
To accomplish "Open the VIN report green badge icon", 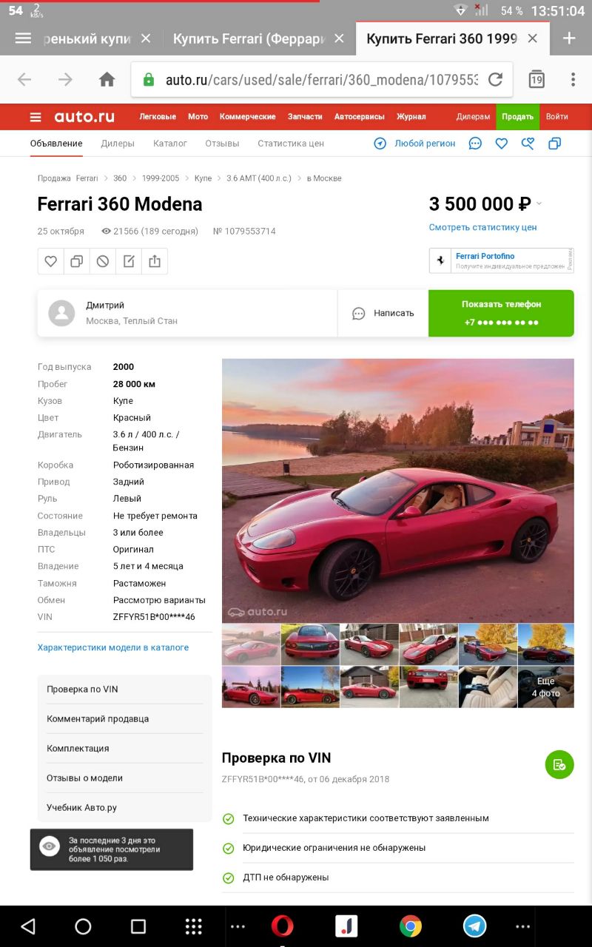I will pos(559,764).
